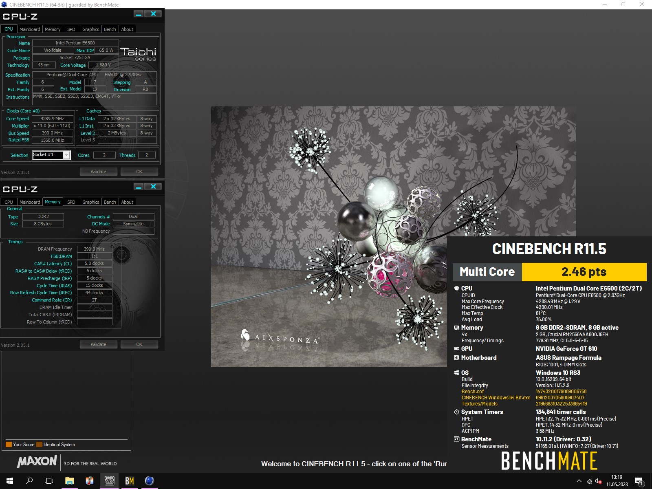
Task: Switch to BenchMate via BM taskbar icon
Action: coord(130,481)
